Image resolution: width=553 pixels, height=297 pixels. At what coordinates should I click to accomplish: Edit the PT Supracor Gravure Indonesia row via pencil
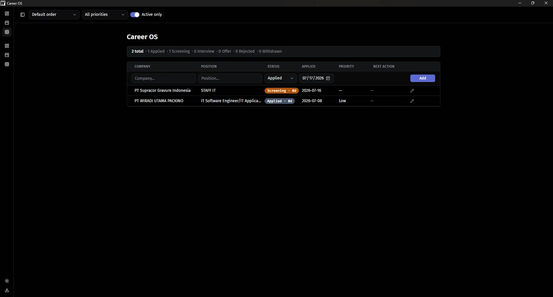tap(412, 91)
